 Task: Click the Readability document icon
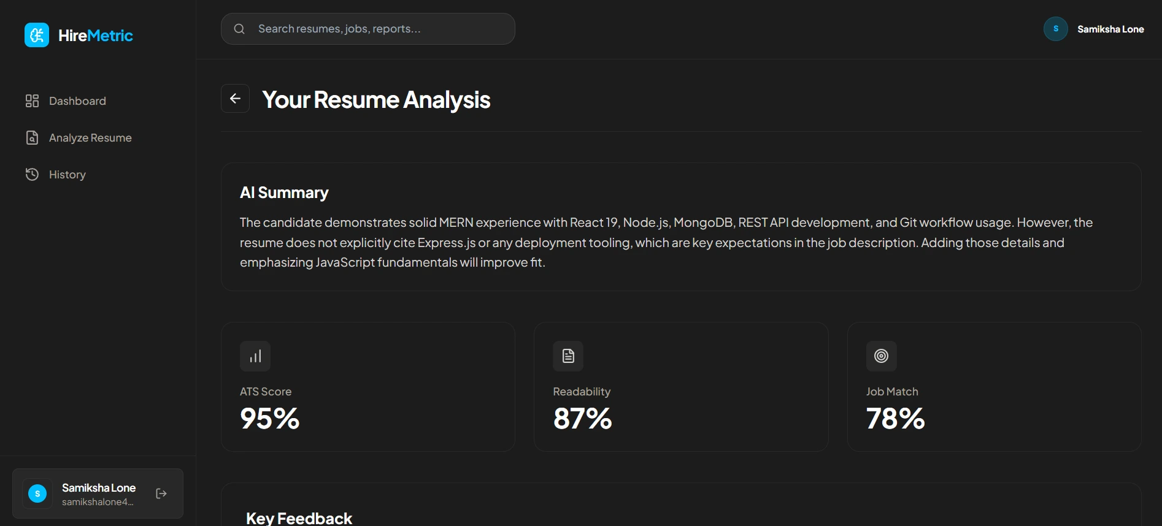tap(568, 356)
